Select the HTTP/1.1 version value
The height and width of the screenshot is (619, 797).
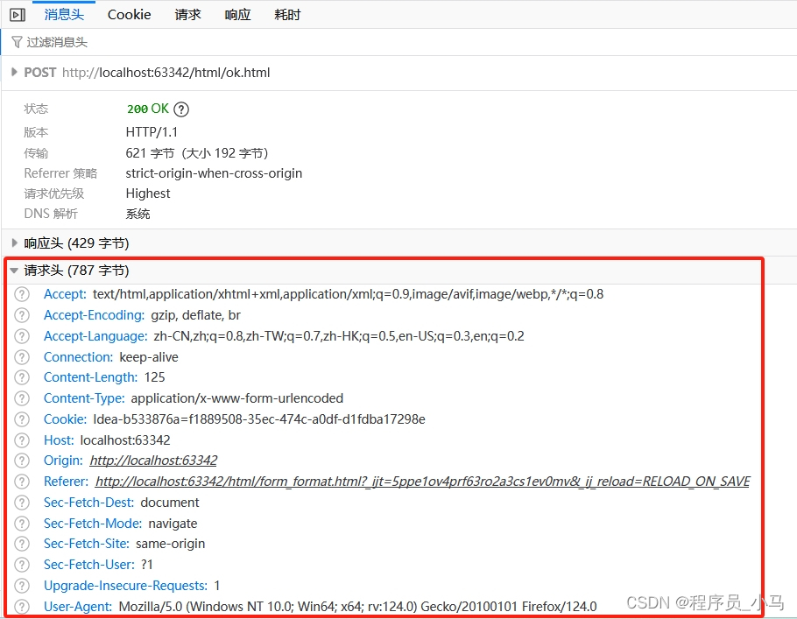pyautogui.click(x=152, y=132)
